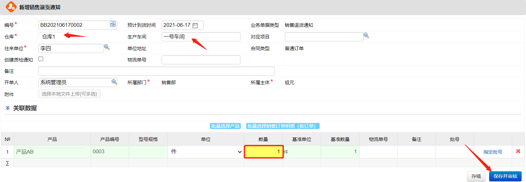Click product code 0003 cell
526x182 pixels.
[110, 152]
